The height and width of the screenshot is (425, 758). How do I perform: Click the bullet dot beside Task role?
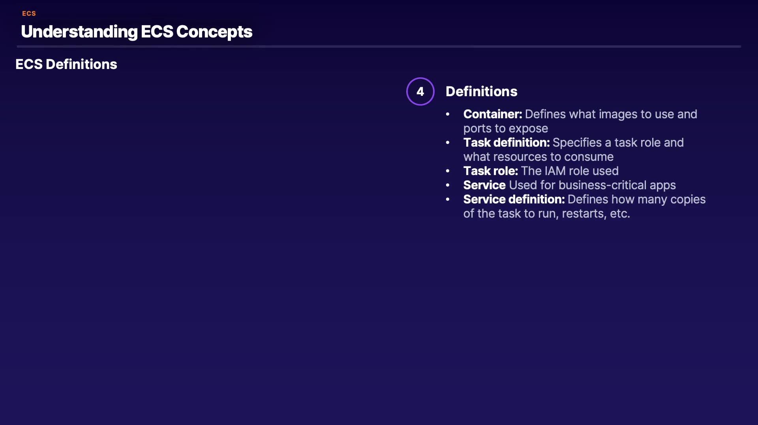448,171
